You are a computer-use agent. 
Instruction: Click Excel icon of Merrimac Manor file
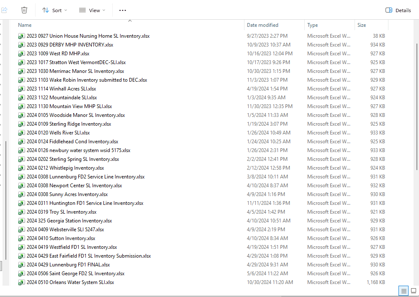pos(21,71)
